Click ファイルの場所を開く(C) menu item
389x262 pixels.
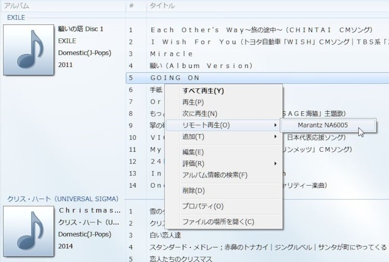tap(218, 222)
